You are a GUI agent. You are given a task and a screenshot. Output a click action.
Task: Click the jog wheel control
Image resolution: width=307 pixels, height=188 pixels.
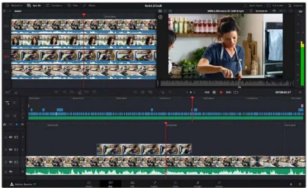click(190, 92)
